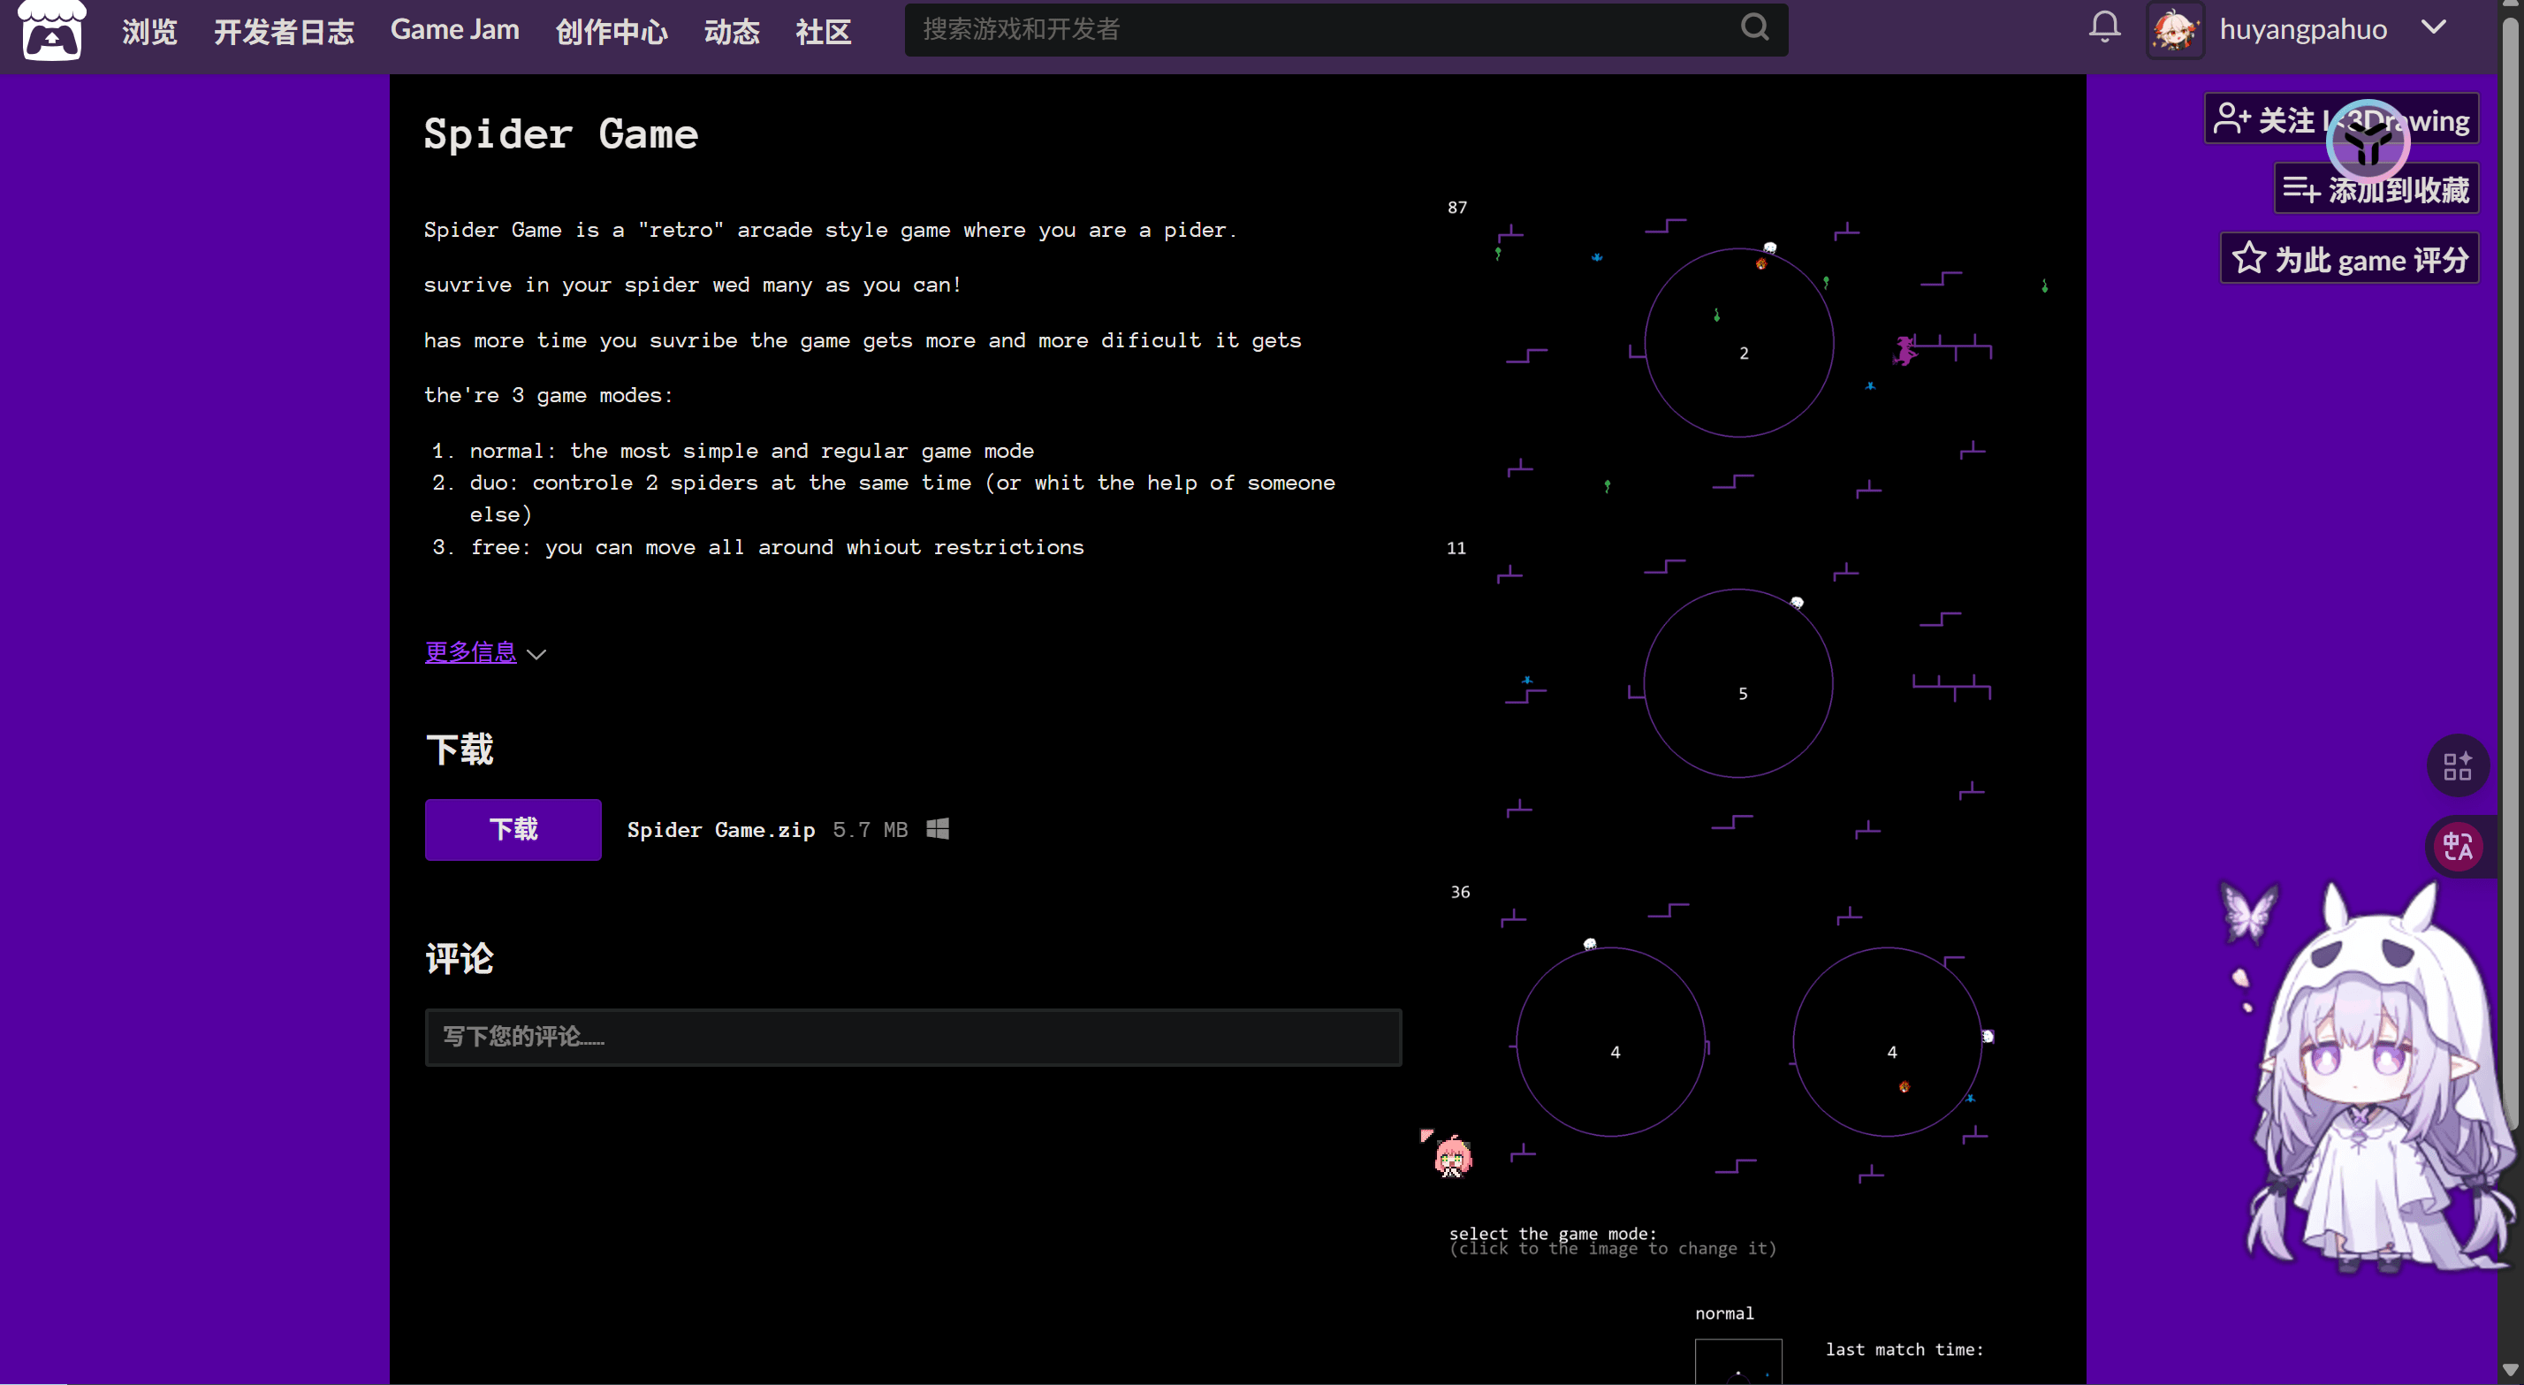Click the Windows platform icon
The image size is (2524, 1385).
(x=938, y=829)
